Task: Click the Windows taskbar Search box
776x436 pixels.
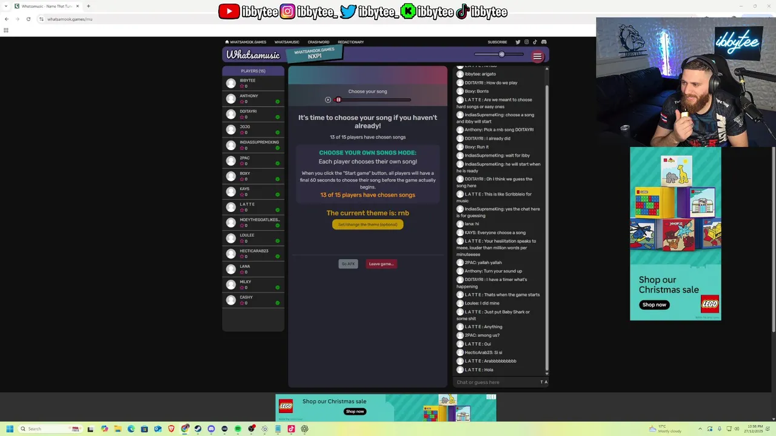Action: click(50, 429)
